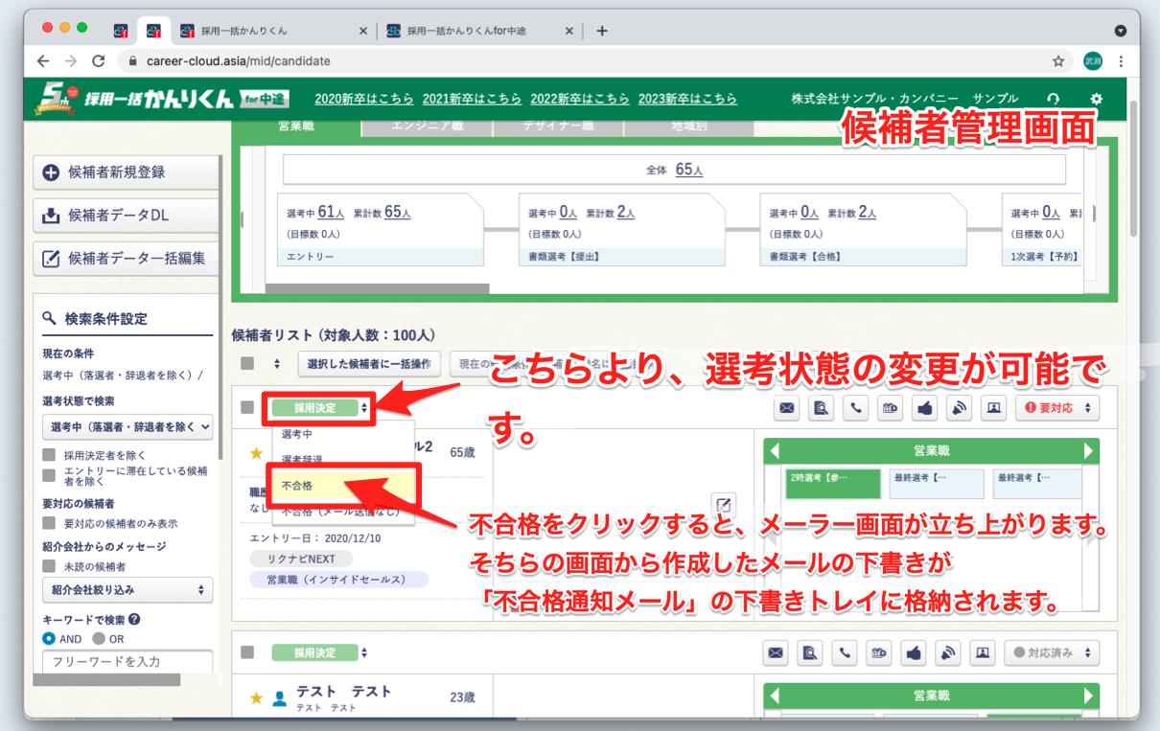The width and height of the screenshot is (1160, 731).
Task: Click the star rating next to the candidate
Action: [256, 453]
